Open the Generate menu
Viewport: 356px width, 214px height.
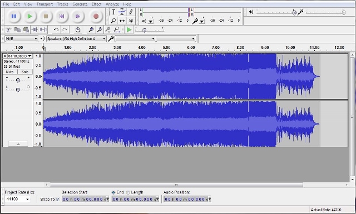click(80, 4)
